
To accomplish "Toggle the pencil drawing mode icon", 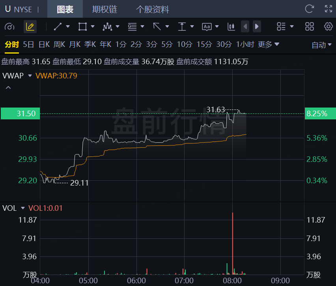I will [30, 26].
